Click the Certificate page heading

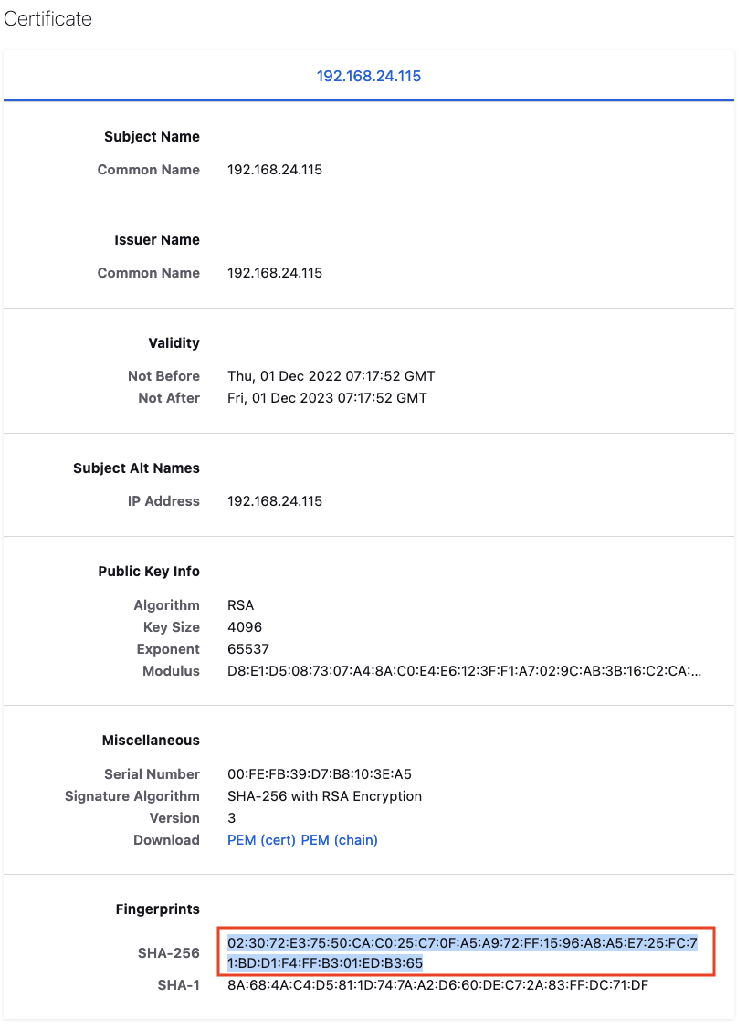[x=48, y=18]
